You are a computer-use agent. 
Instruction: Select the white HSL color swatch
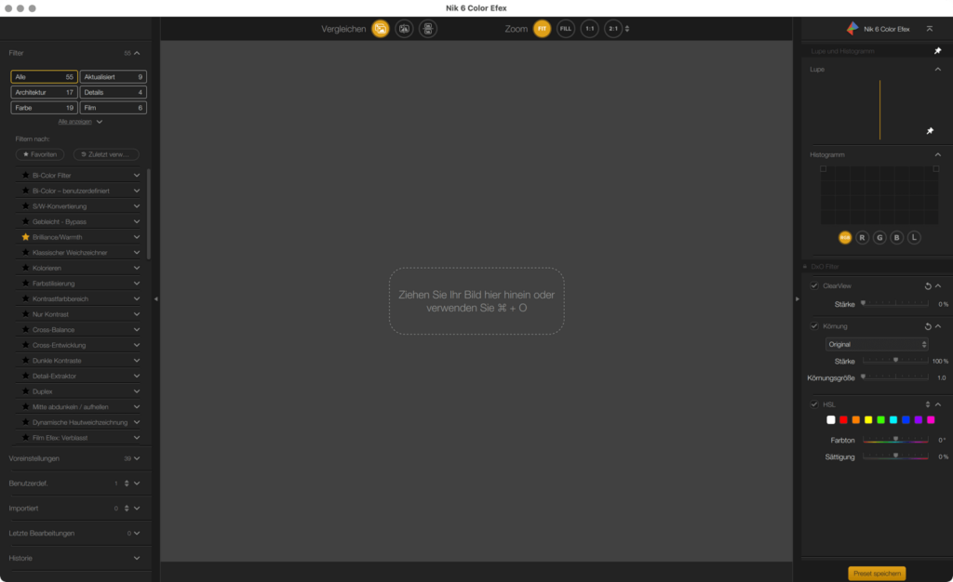pyautogui.click(x=831, y=420)
